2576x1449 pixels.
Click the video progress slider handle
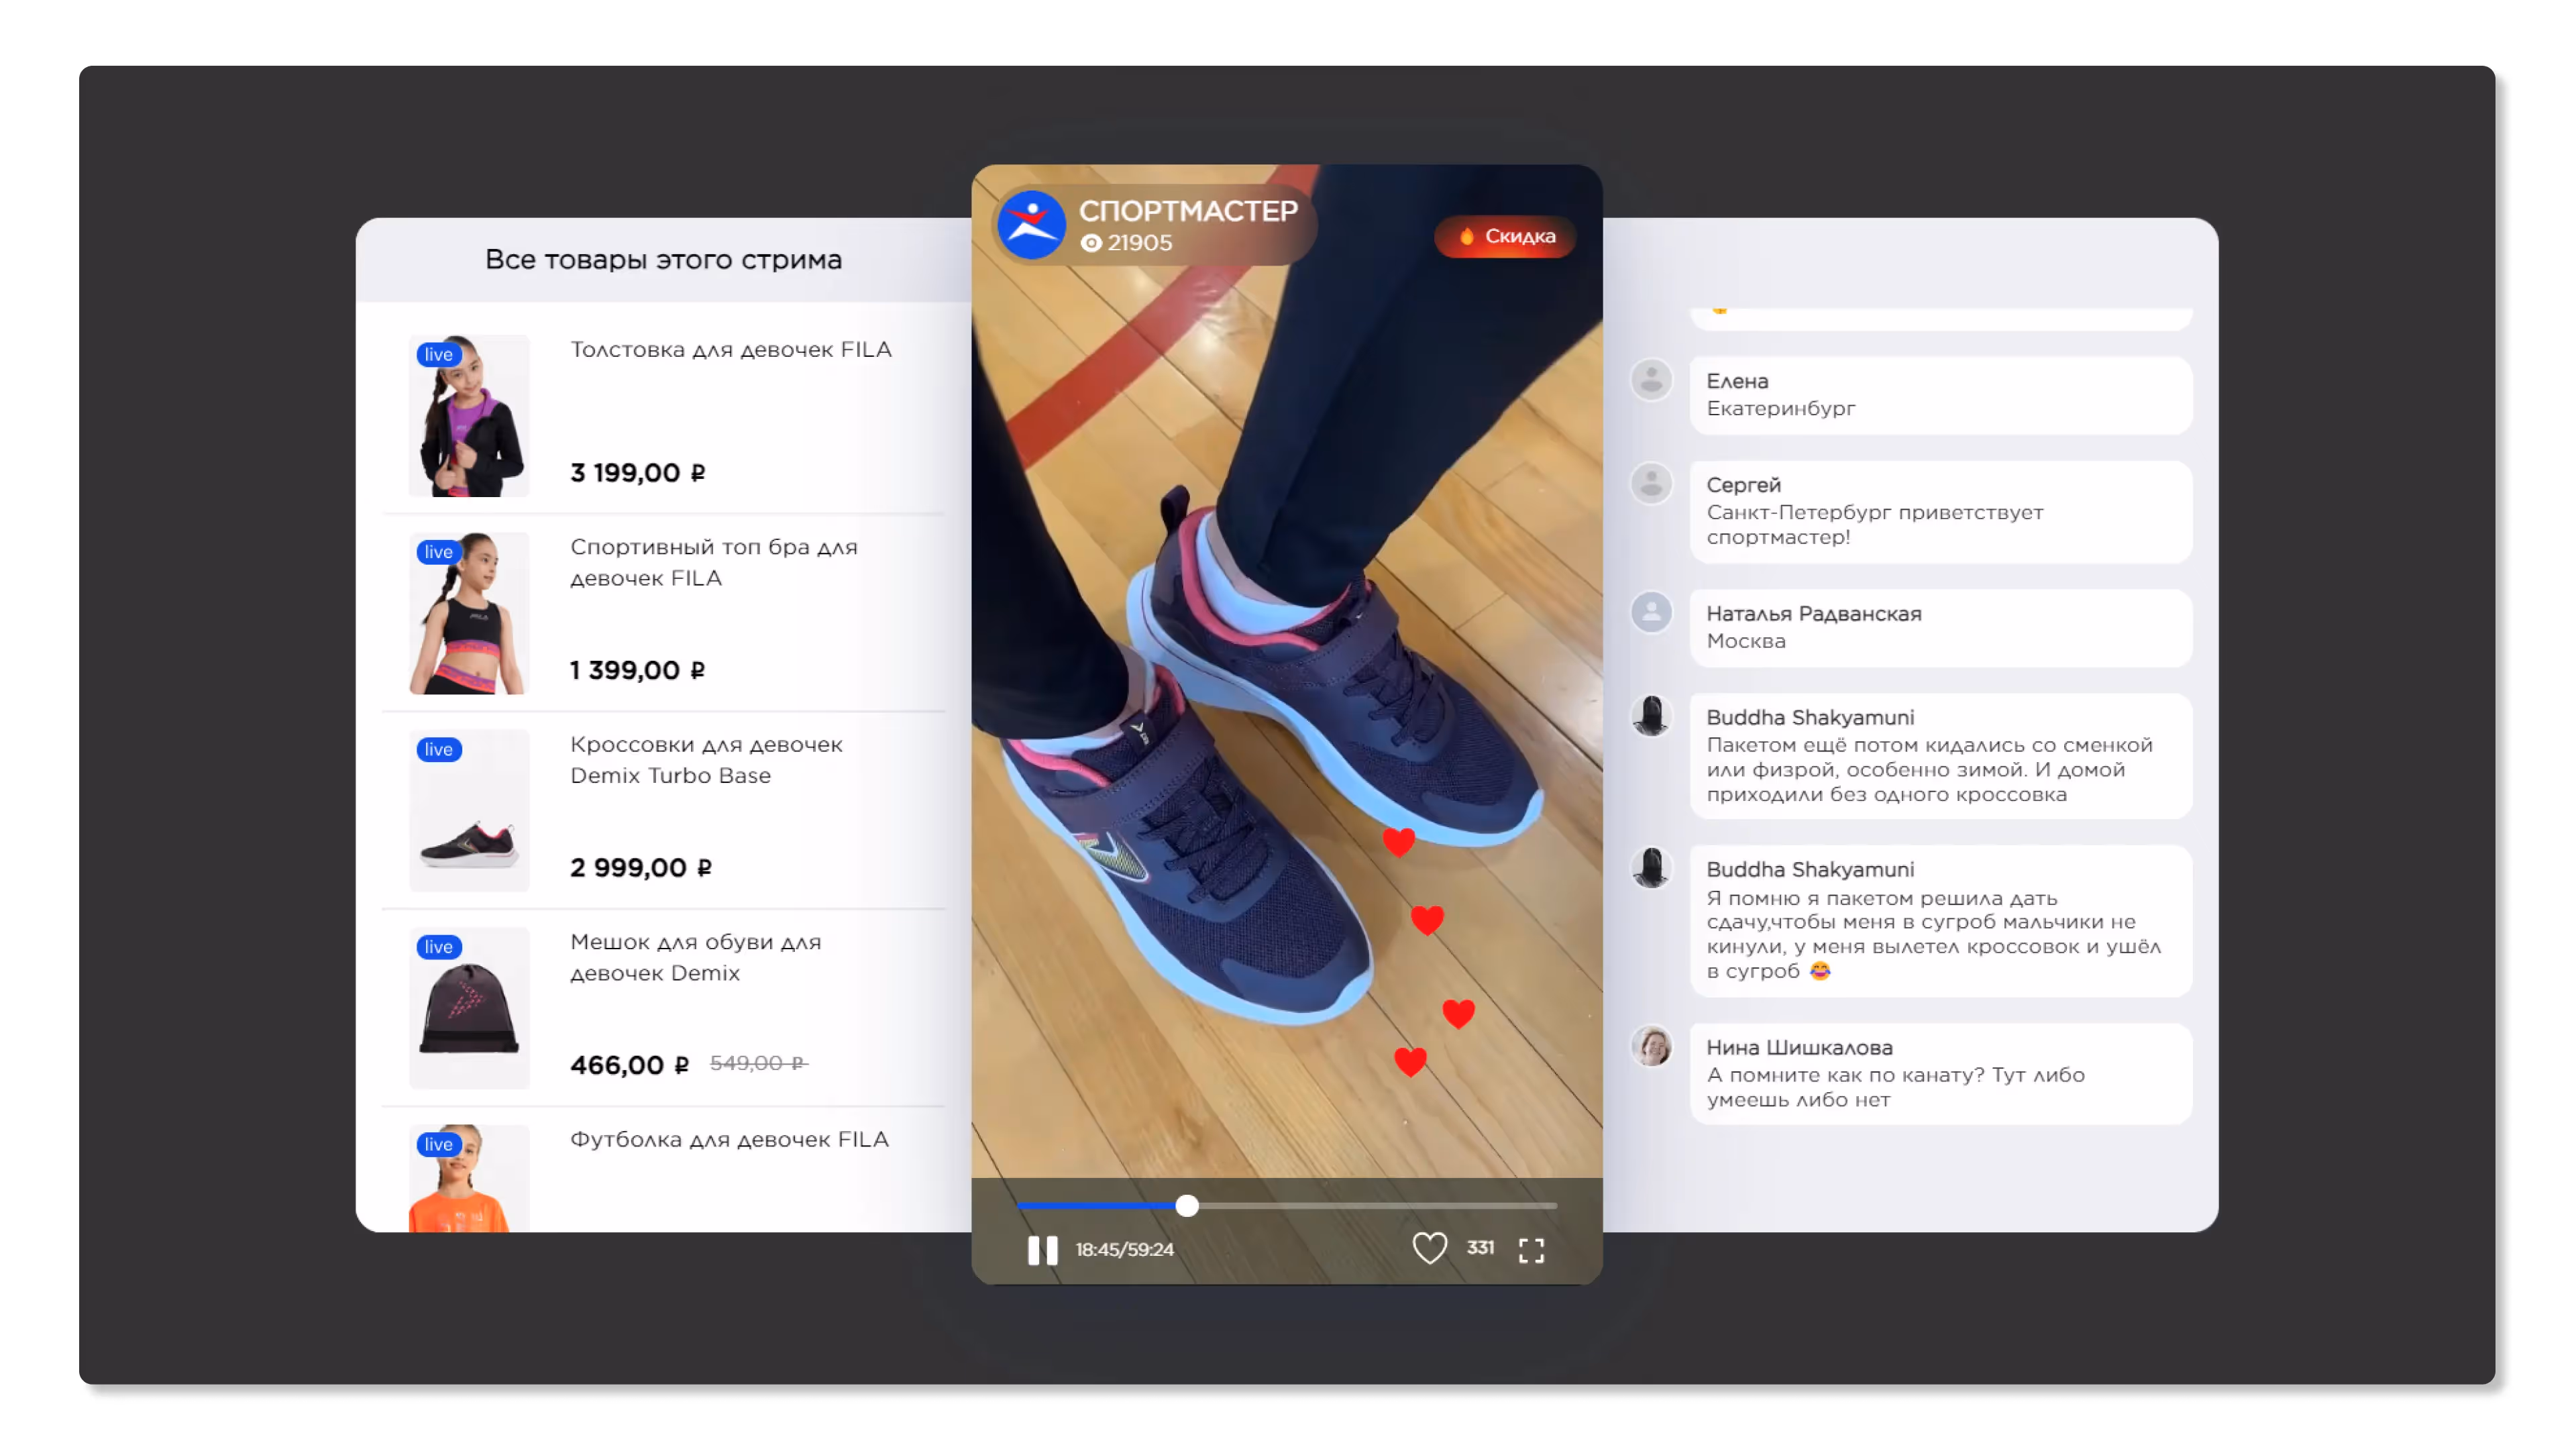click(x=1187, y=1206)
